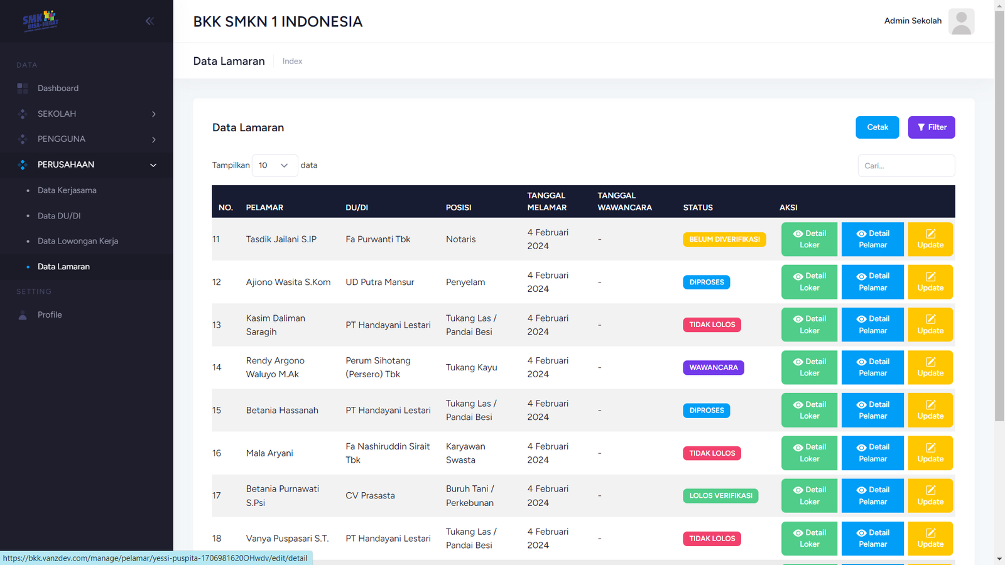The width and height of the screenshot is (1005, 565).
Task: View Detail Pelamar for Kasim Daliman Saragih
Action: coord(872,325)
